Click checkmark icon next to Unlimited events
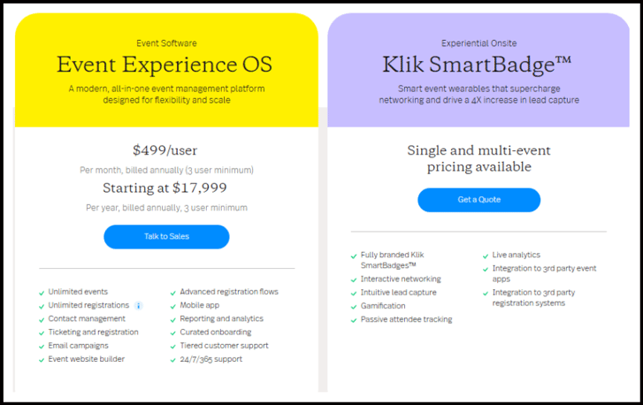This screenshot has height=405, width=643. point(42,292)
